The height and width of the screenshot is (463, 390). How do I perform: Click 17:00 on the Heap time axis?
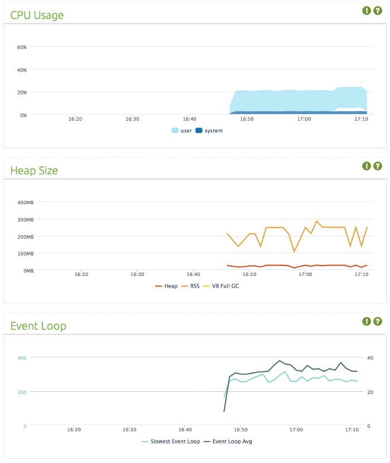point(305,274)
